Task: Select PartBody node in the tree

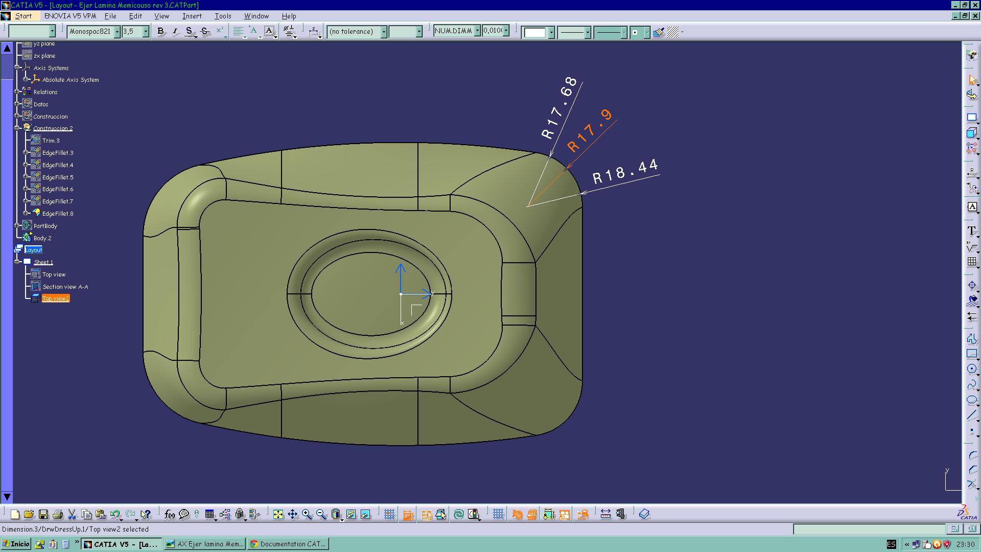Action: pyautogui.click(x=45, y=226)
